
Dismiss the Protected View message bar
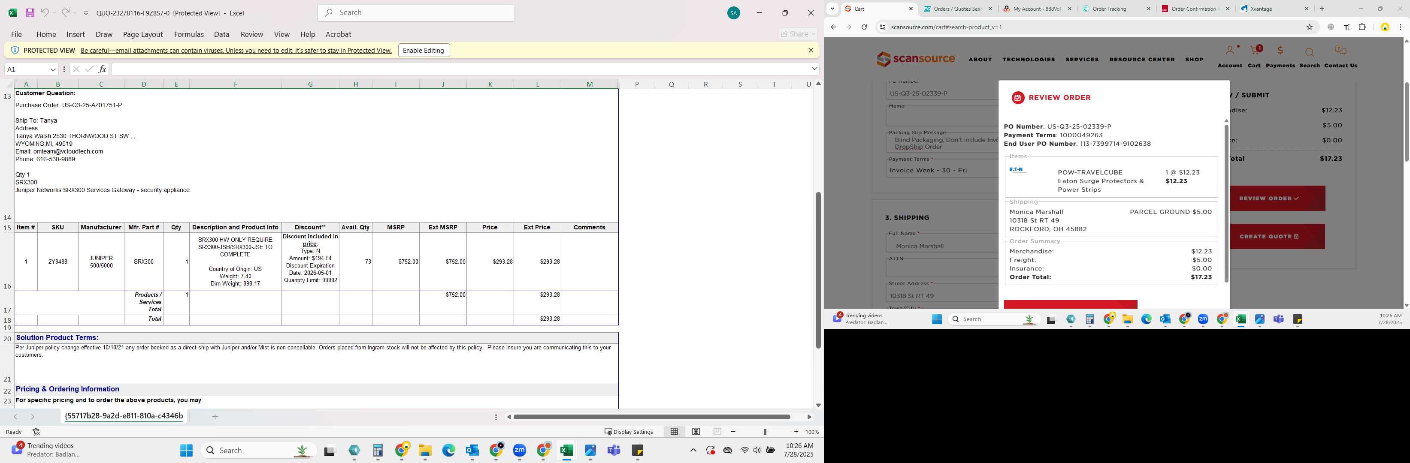(x=811, y=50)
